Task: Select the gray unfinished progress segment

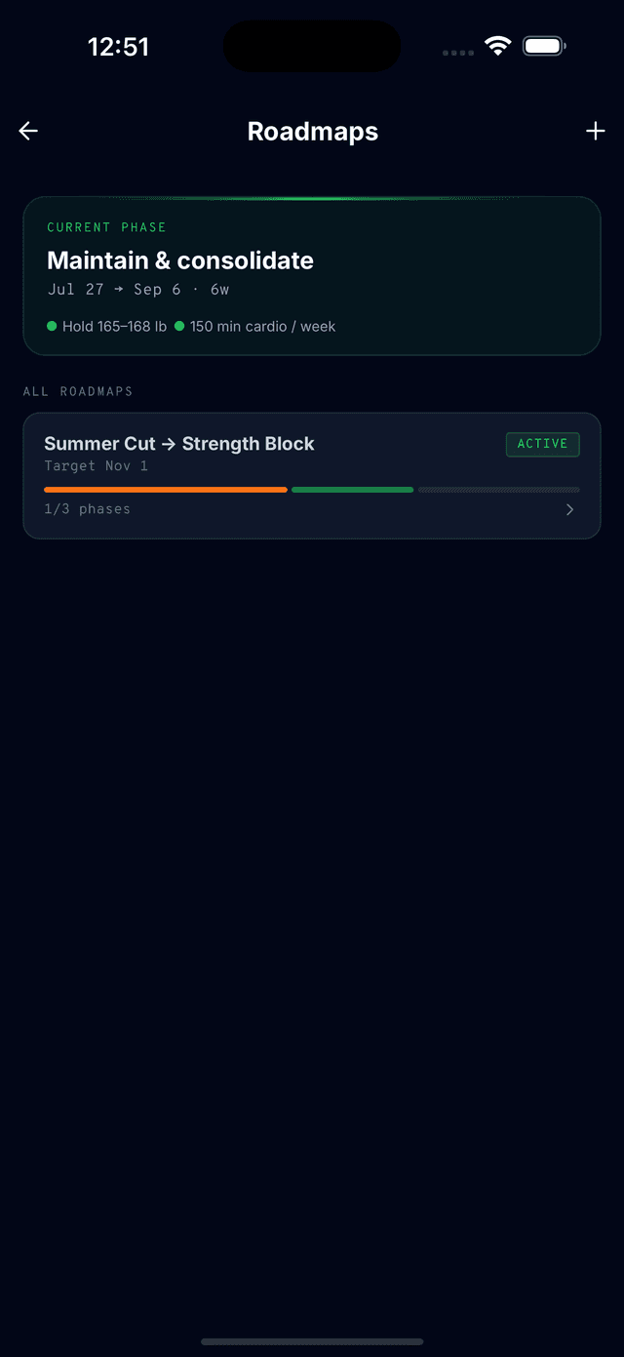Action: click(x=499, y=490)
